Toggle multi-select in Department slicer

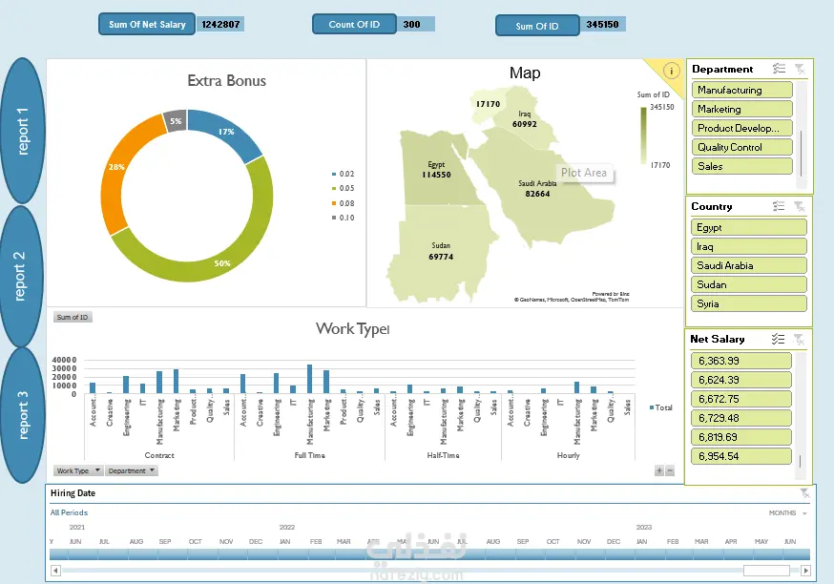[x=779, y=69]
